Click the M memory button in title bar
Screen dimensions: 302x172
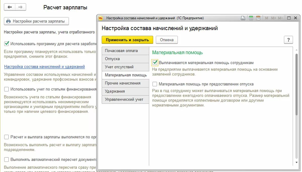tap(267, 18)
